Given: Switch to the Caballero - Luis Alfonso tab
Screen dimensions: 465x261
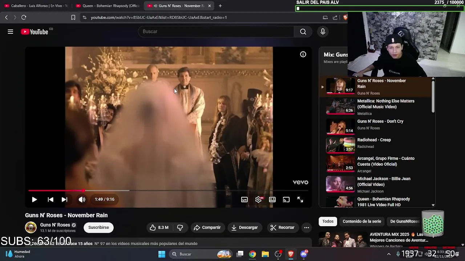Looking at the screenshot, I should 36,6.
